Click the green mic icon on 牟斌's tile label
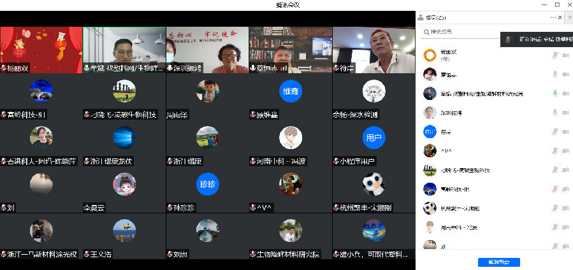The width and height of the screenshot is (573, 270). (x=87, y=68)
